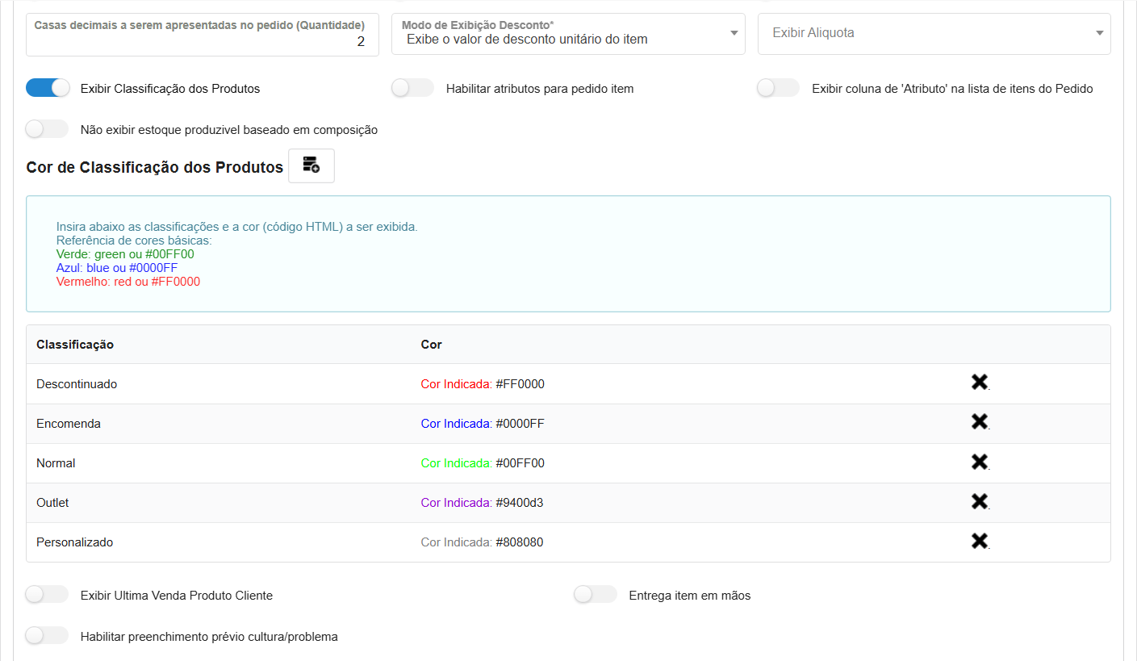Expand the Exibir Aliquota dropdown
This screenshot has width=1137, height=661.
click(934, 34)
